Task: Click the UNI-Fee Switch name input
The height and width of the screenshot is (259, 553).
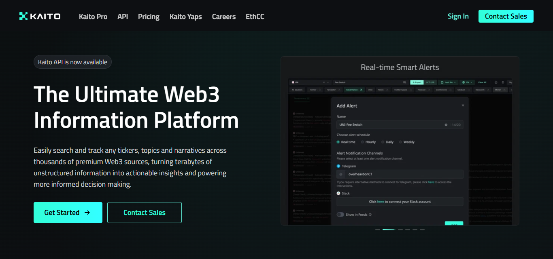Action: click(400, 125)
